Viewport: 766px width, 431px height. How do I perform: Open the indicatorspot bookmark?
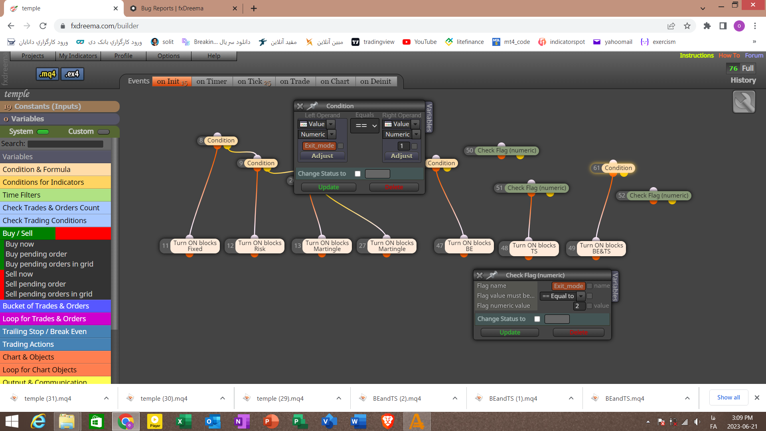(561, 42)
